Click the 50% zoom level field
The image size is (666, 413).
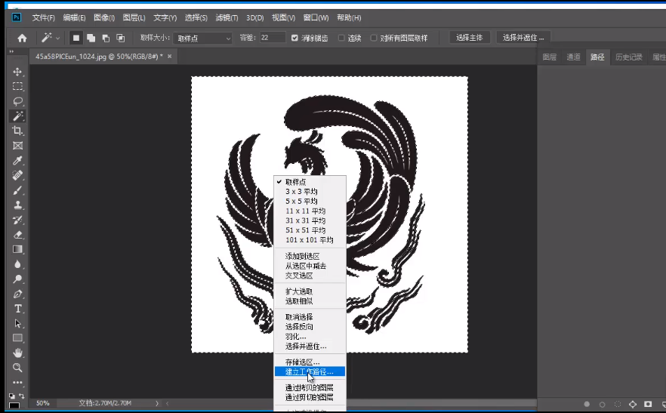tap(42, 402)
